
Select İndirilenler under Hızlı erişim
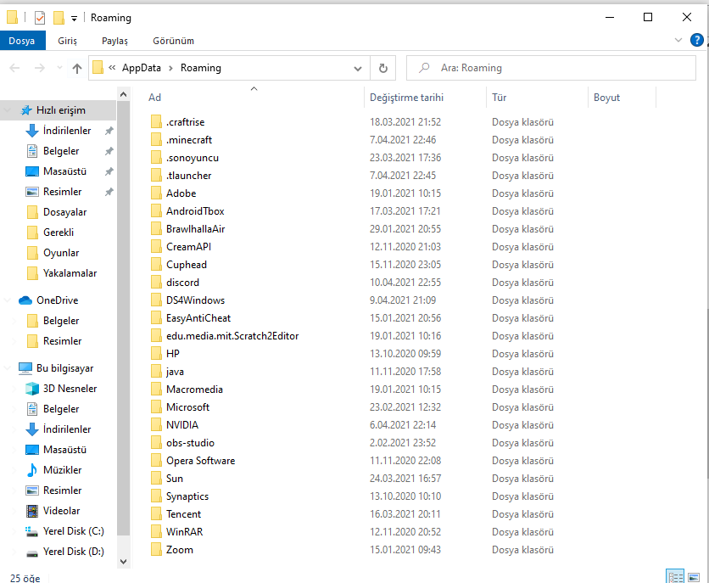(67, 131)
